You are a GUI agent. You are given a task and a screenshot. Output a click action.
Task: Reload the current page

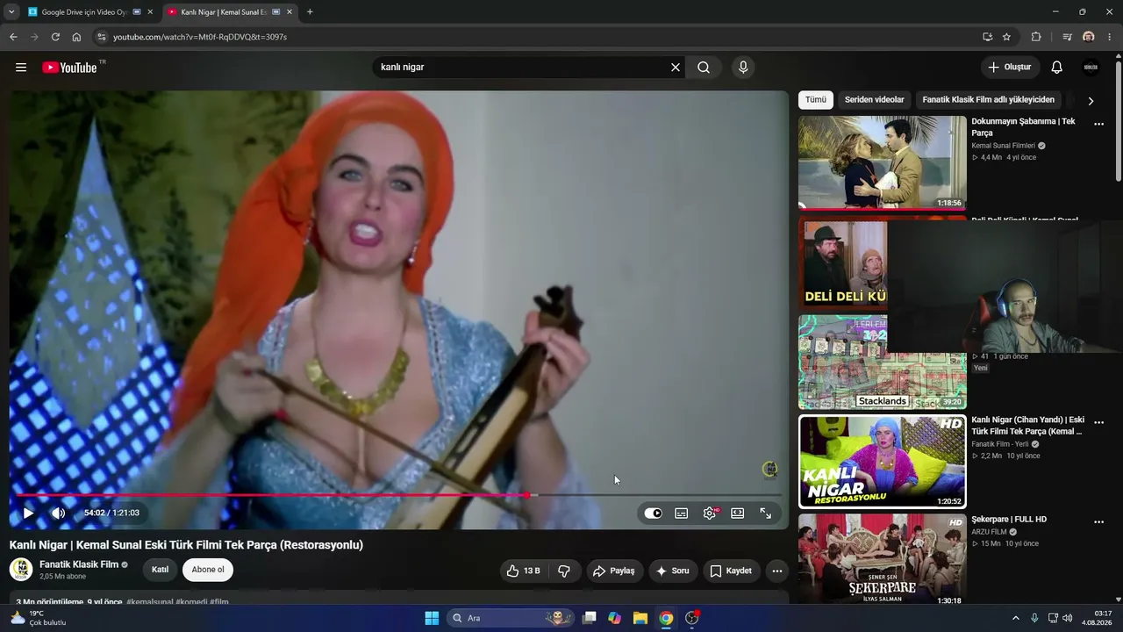(x=55, y=37)
